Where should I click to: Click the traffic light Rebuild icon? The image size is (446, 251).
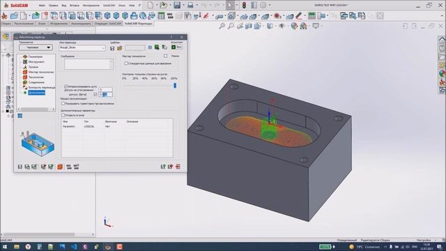[244, 5]
